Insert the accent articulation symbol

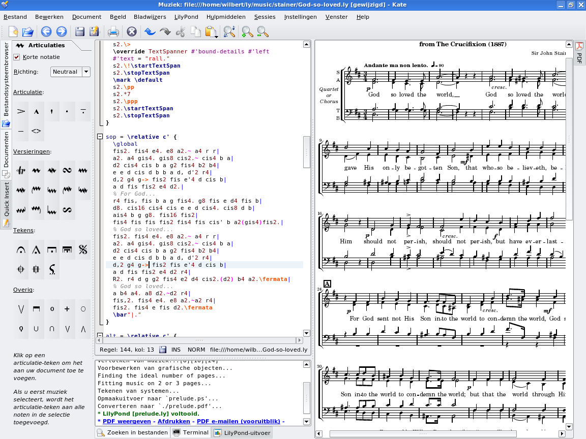(x=21, y=111)
